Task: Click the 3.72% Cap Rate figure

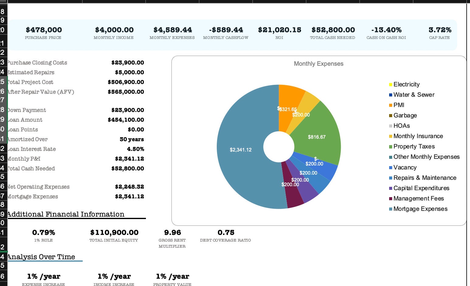Action: point(440,30)
